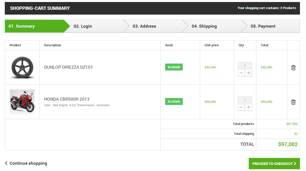Image resolution: width=306 pixels, height=171 pixels.
Task: Open the Honda motorcycle product thumbnail
Action: point(22,102)
